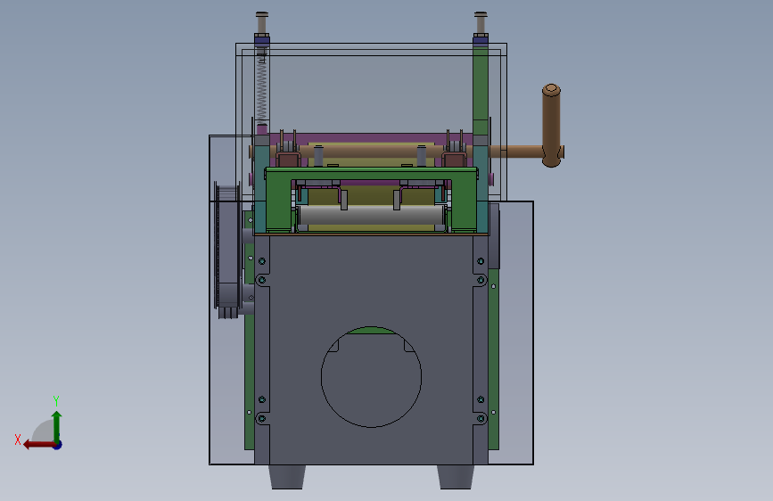Select the coil spring on the left post

[262, 91]
